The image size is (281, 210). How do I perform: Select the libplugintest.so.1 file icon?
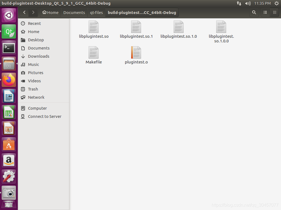point(136,27)
